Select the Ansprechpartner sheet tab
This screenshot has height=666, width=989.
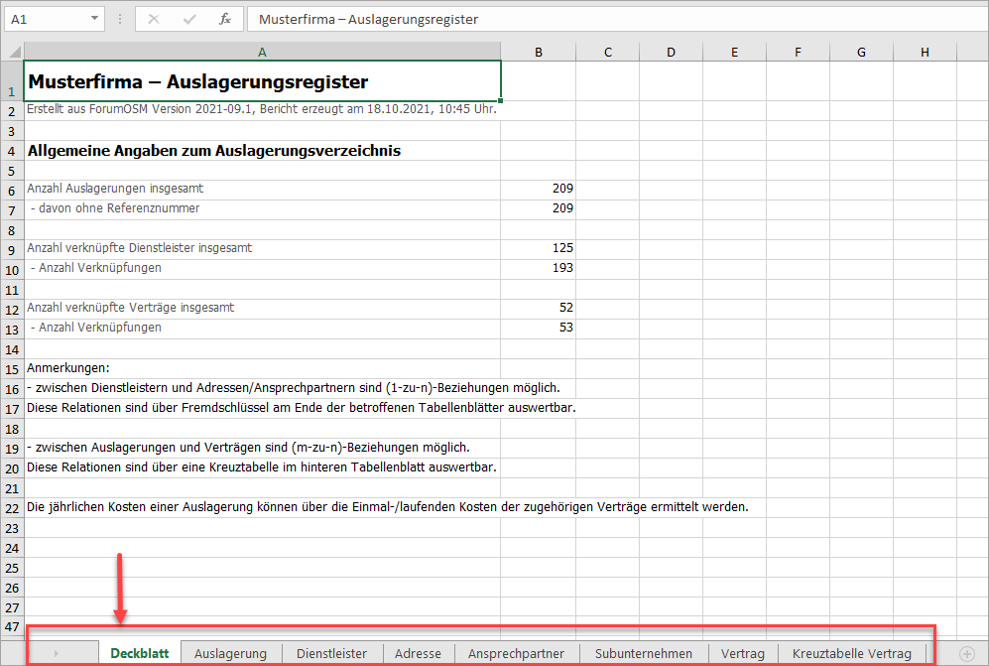516,653
